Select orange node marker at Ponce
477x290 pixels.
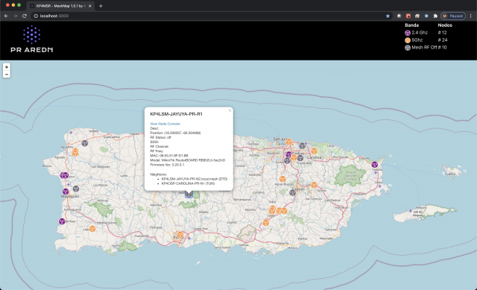[x=180, y=235]
